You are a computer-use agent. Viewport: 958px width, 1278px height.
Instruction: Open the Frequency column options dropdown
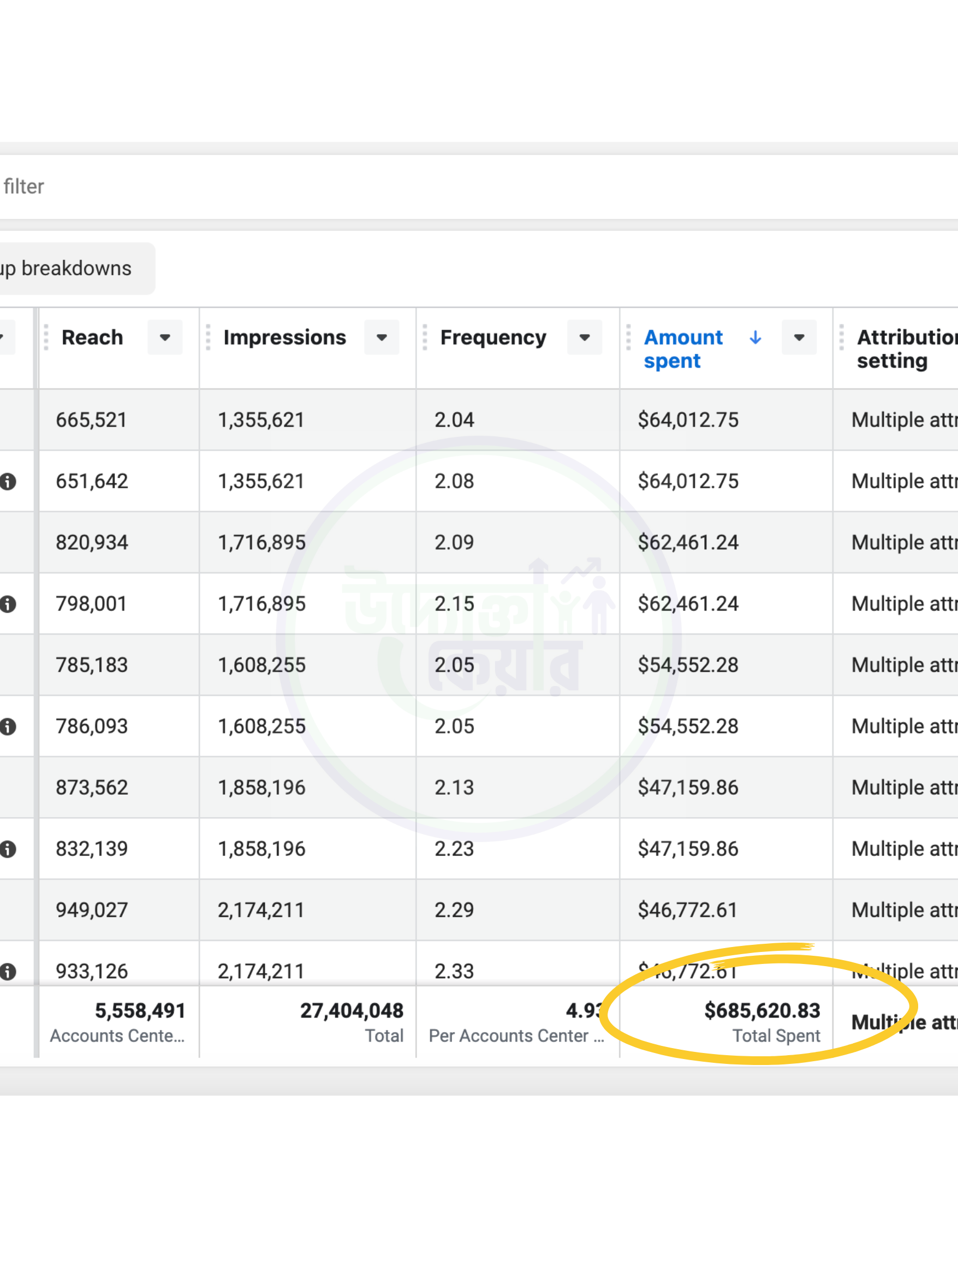click(x=585, y=338)
